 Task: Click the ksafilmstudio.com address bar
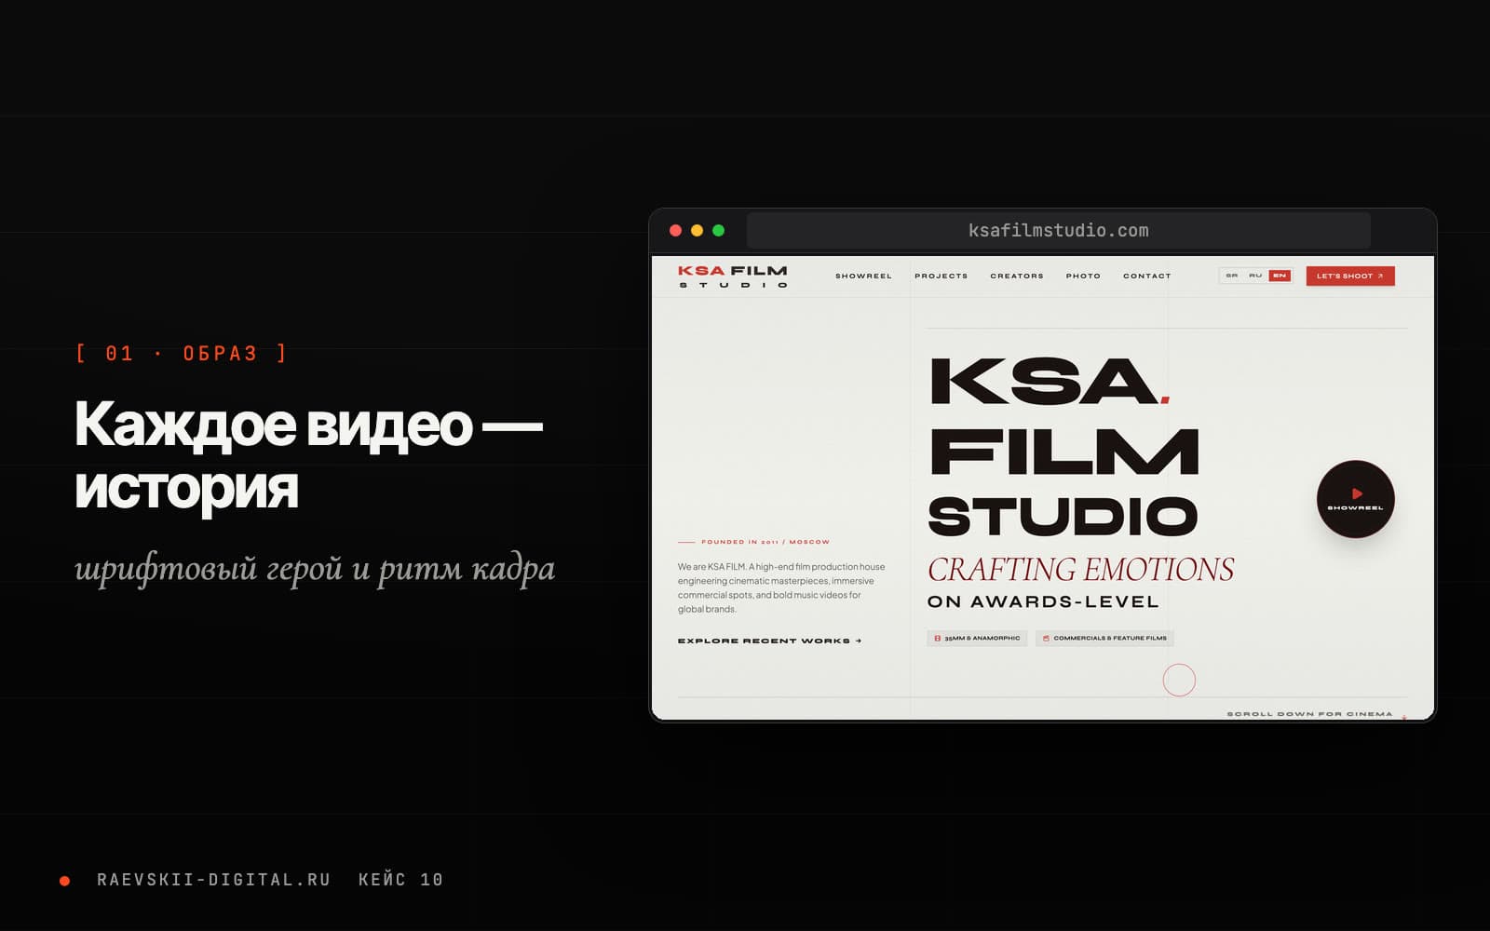(1058, 231)
